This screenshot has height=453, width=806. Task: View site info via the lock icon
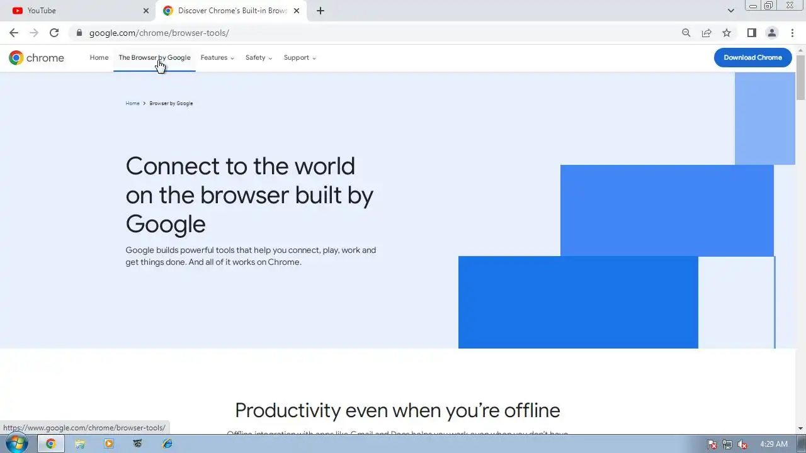point(79,33)
